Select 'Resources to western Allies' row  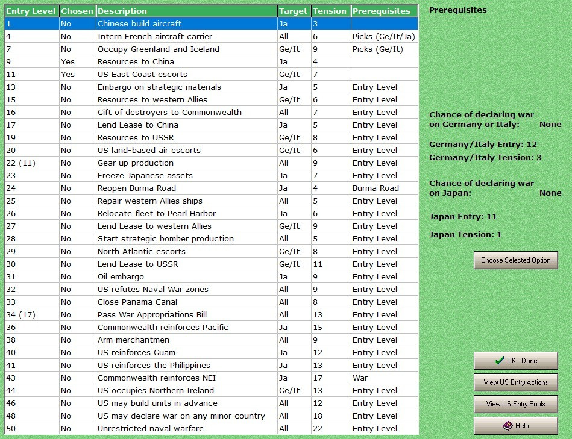[x=211, y=99]
